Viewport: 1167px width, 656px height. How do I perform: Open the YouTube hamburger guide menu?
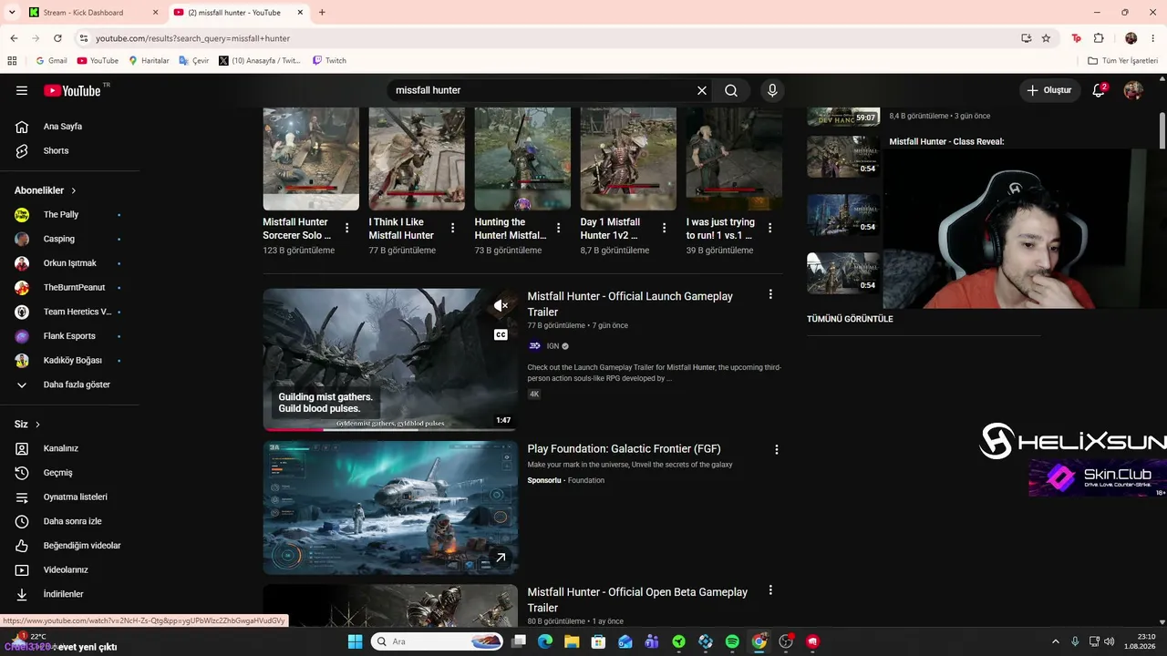coord(22,90)
